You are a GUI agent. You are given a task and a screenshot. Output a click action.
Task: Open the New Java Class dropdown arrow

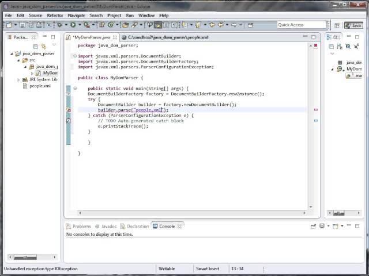click(117, 25)
